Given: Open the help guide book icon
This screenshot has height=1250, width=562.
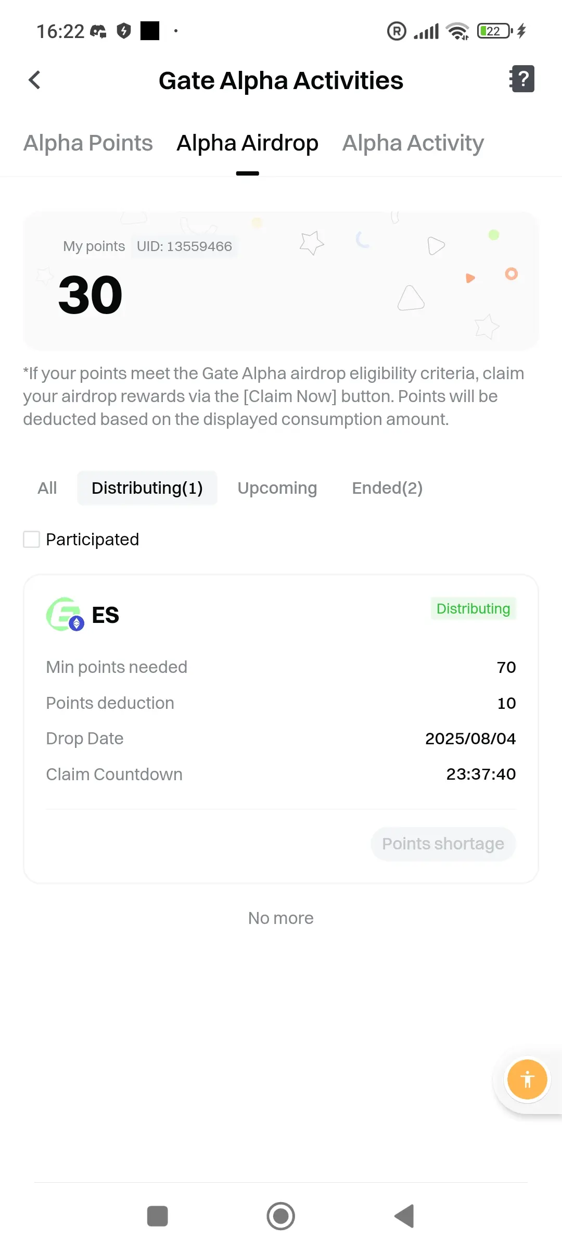Looking at the screenshot, I should pyautogui.click(x=521, y=79).
